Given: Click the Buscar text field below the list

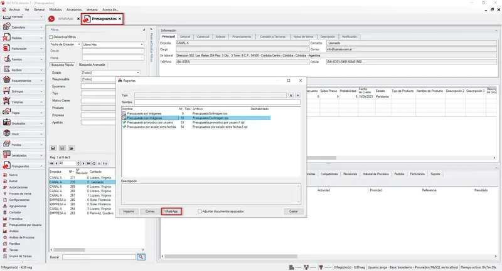Looking at the screenshot, I should pyautogui.click(x=99, y=257).
